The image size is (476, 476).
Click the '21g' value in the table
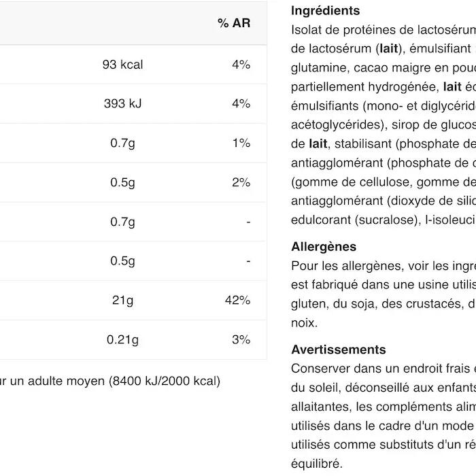pos(122,300)
